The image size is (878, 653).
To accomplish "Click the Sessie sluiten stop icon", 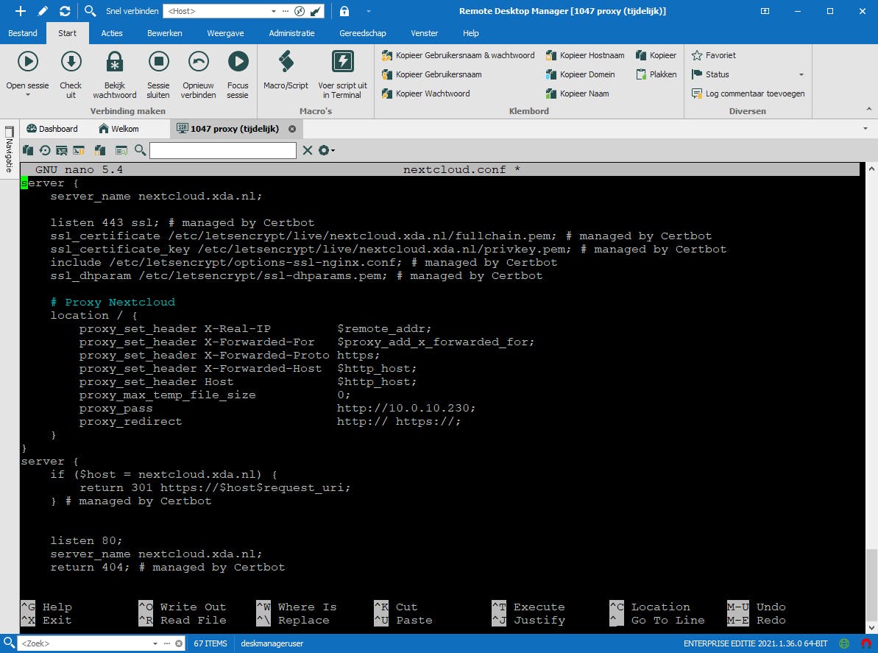I will click(x=158, y=62).
